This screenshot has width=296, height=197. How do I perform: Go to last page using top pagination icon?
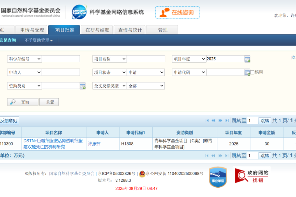pos(227,121)
